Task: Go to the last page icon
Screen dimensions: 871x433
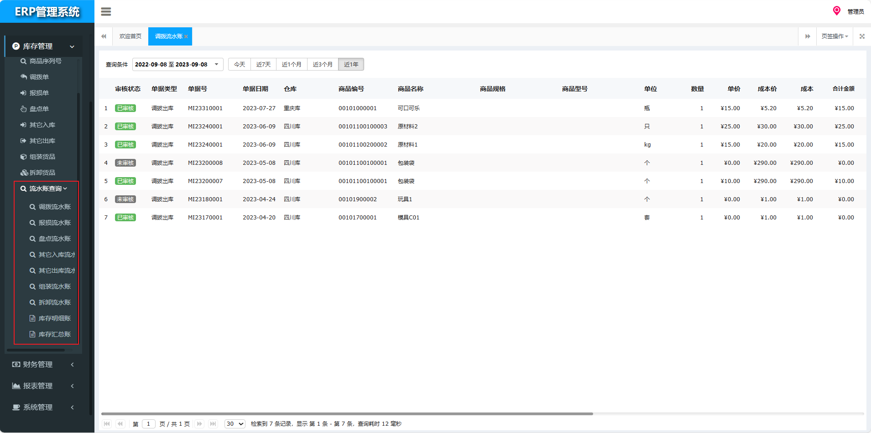Action: (x=213, y=424)
